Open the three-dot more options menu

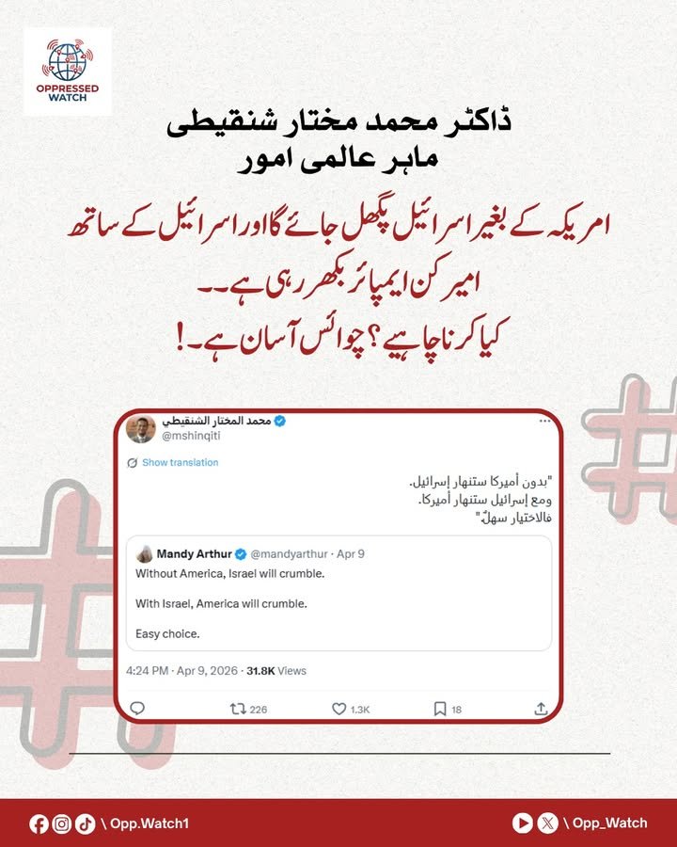click(x=544, y=421)
